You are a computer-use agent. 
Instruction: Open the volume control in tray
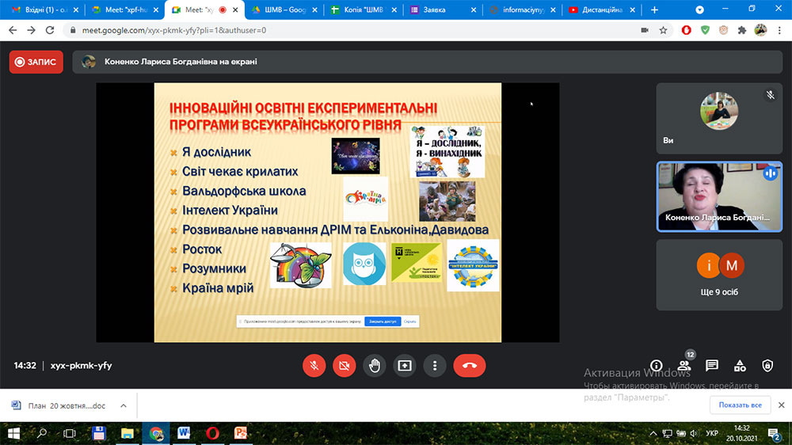click(694, 433)
